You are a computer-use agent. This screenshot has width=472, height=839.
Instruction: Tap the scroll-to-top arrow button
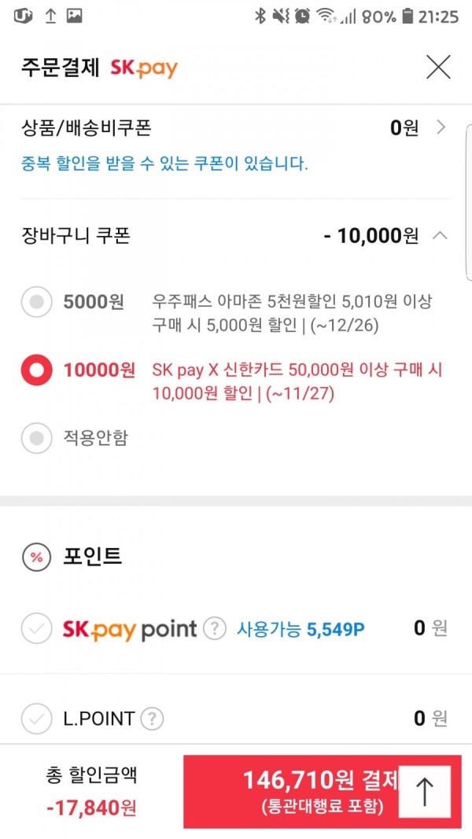424,791
